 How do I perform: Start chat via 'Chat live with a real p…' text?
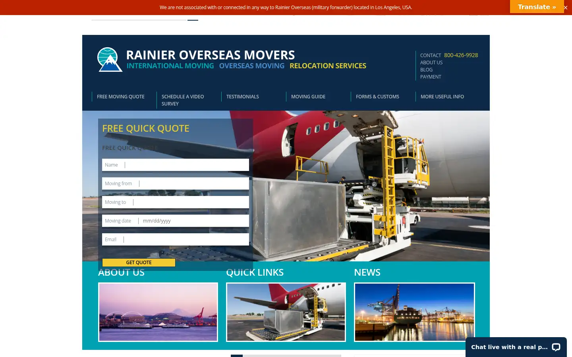509,347
